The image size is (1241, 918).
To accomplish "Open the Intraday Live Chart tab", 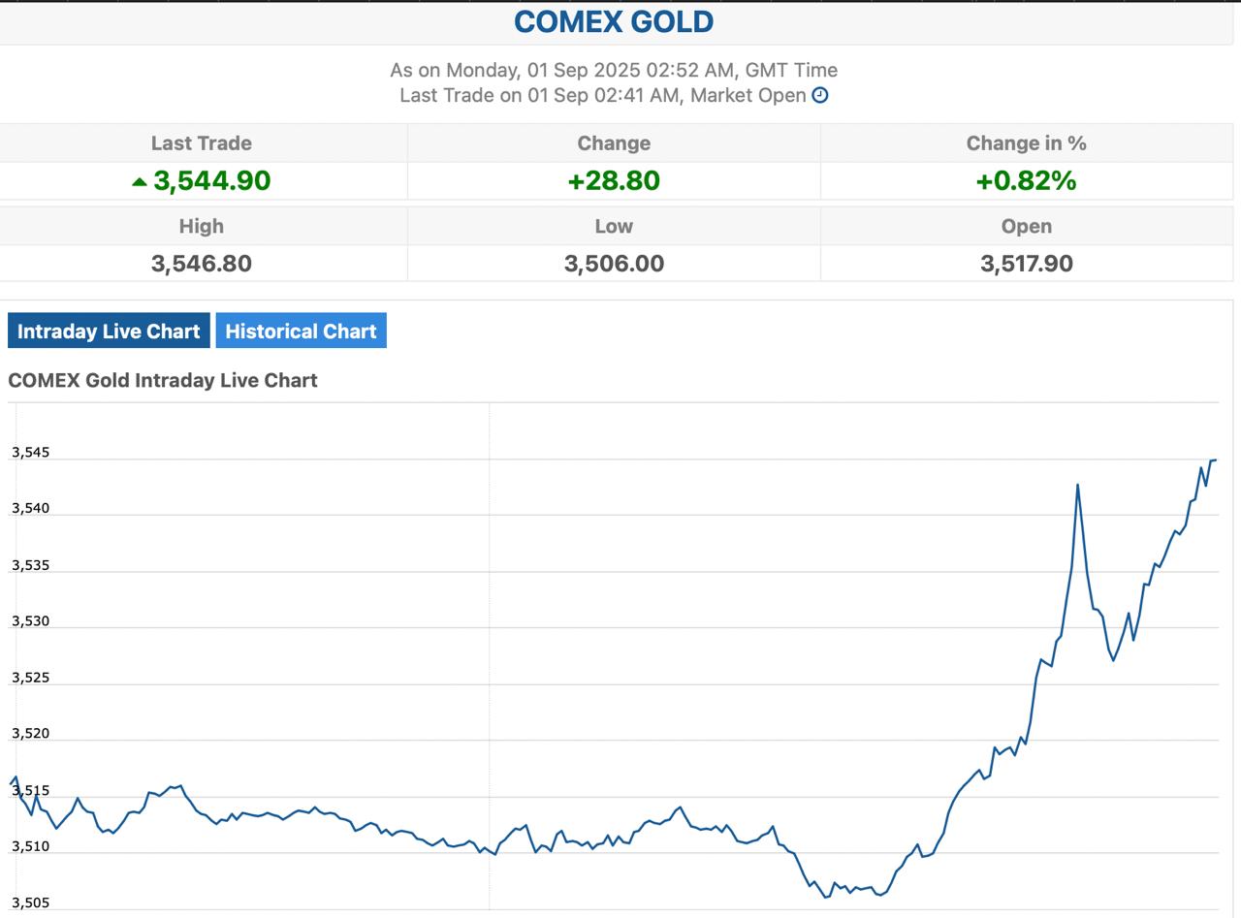I will pyautogui.click(x=109, y=331).
